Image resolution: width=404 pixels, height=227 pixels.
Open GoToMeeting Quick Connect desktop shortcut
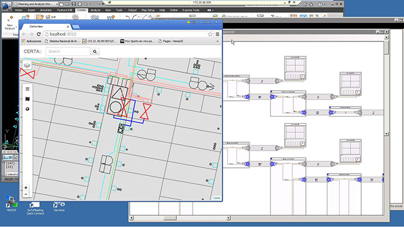tap(35, 208)
